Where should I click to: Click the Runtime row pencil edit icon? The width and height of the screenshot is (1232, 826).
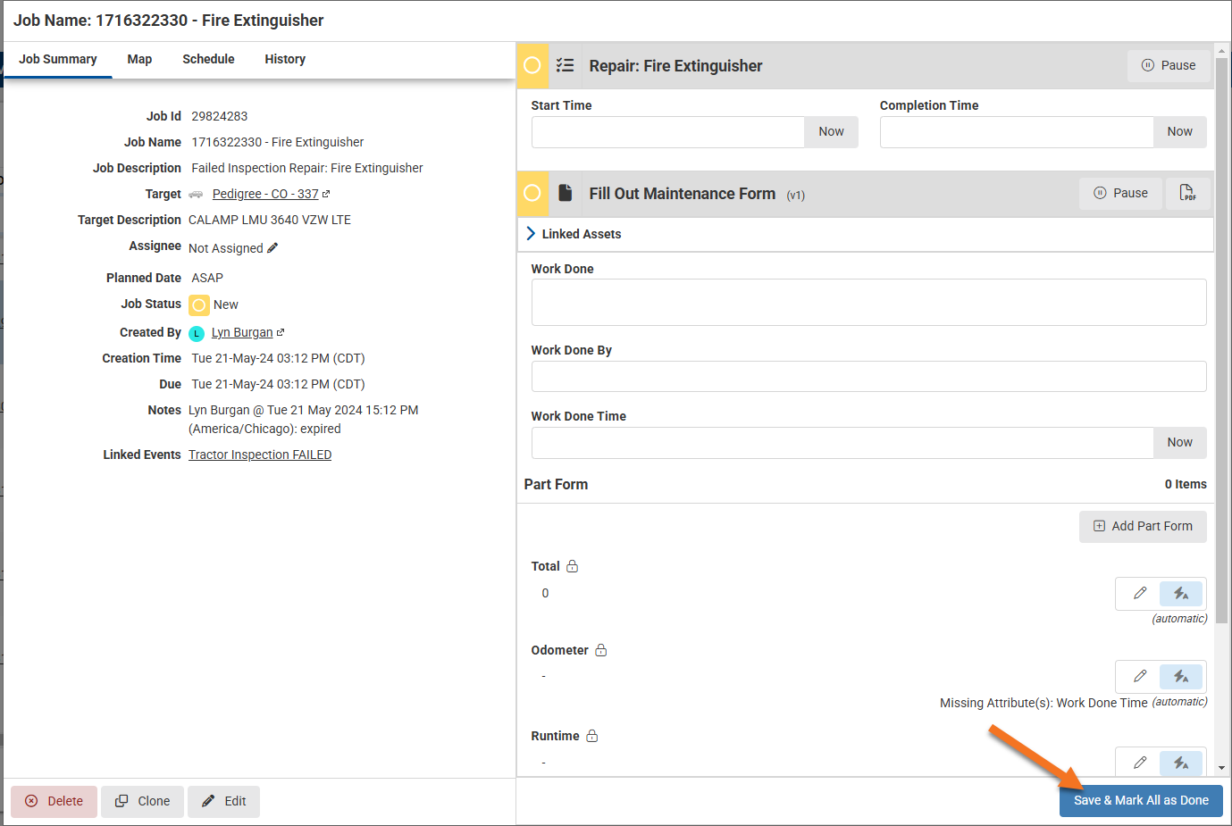pos(1139,763)
